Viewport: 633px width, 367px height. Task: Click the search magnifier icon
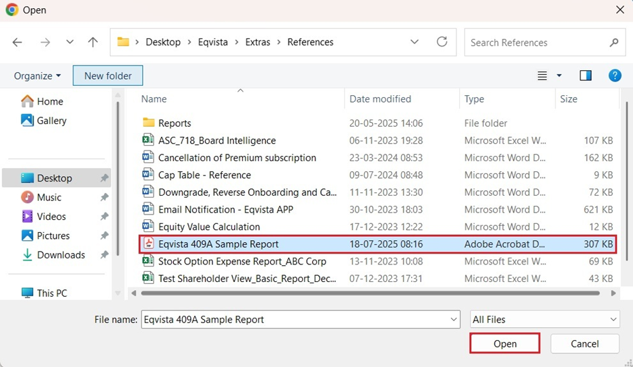pos(614,43)
